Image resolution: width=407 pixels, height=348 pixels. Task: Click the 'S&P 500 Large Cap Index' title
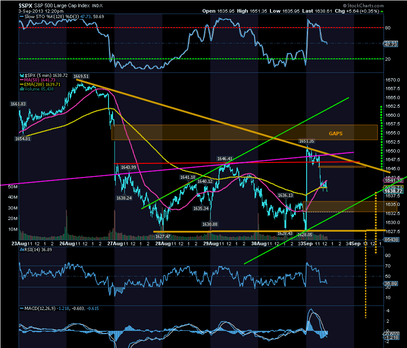tap(62, 5)
